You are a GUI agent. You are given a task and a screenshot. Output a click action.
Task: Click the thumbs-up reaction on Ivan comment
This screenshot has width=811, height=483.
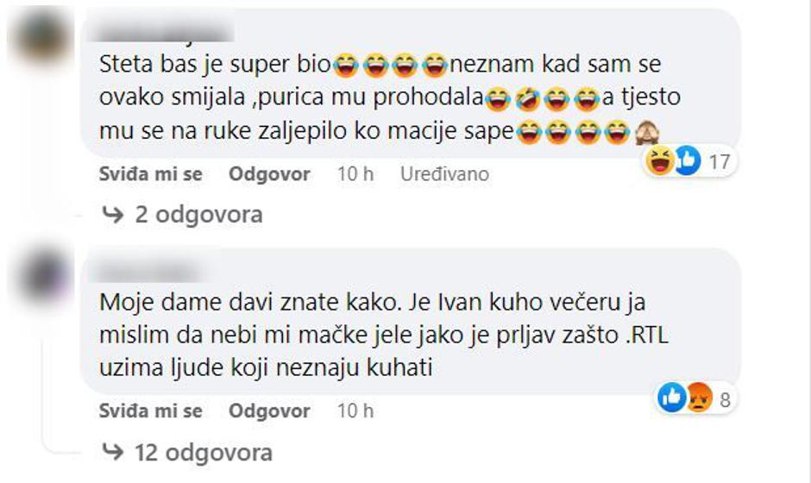pyautogui.click(x=671, y=397)
